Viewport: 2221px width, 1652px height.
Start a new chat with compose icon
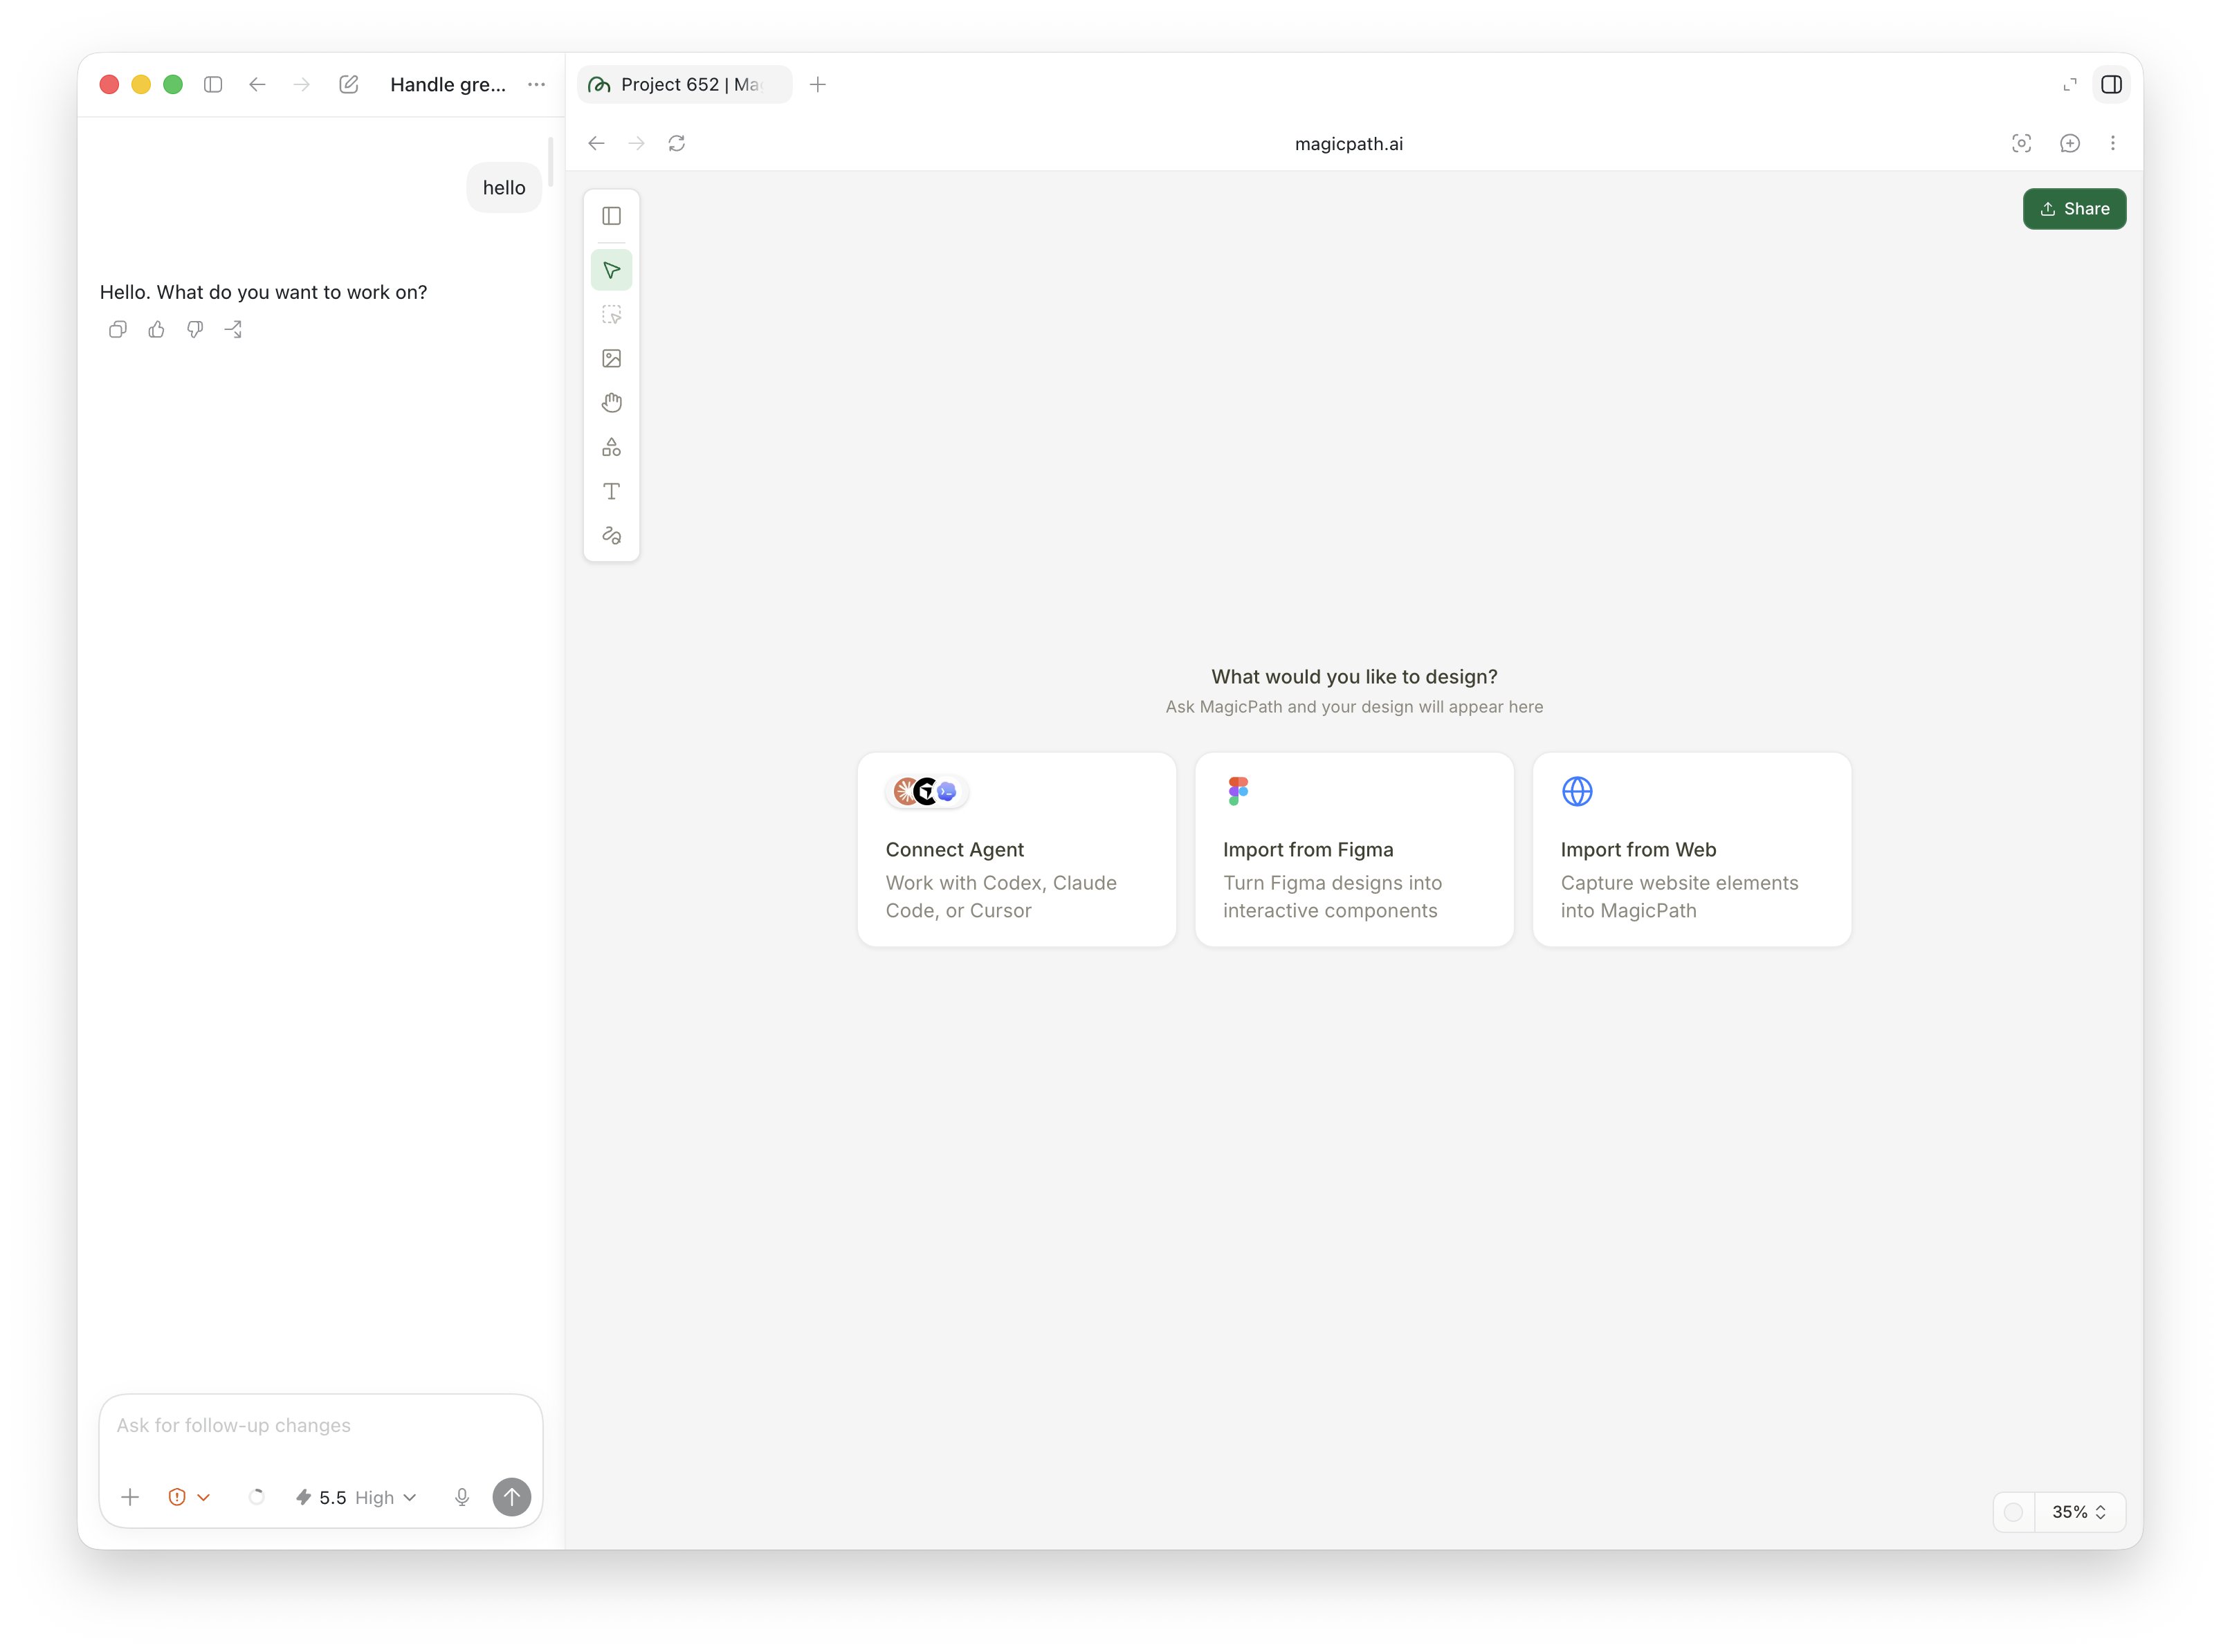348,84
